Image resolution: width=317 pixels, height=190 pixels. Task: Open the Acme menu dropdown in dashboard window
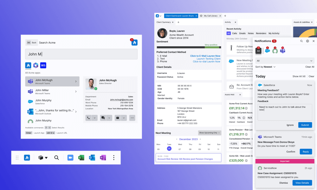[x=159, y=16]
